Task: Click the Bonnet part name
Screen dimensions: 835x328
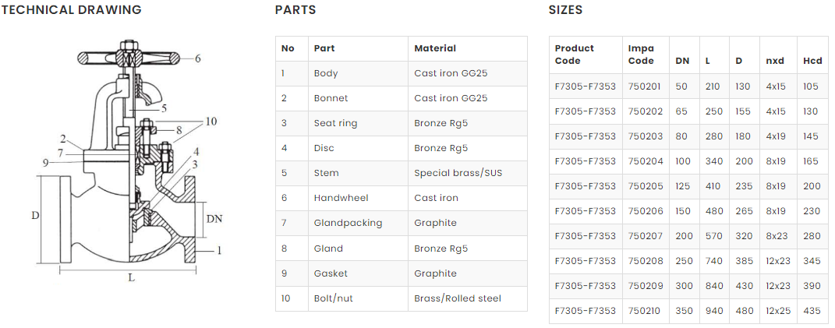Action: click(331, 98)
